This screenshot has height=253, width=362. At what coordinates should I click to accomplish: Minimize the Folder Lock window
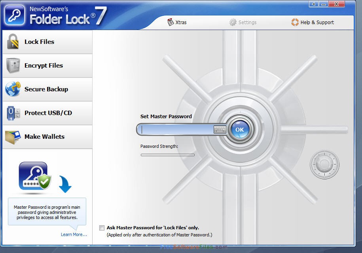[x=324, y=4]
